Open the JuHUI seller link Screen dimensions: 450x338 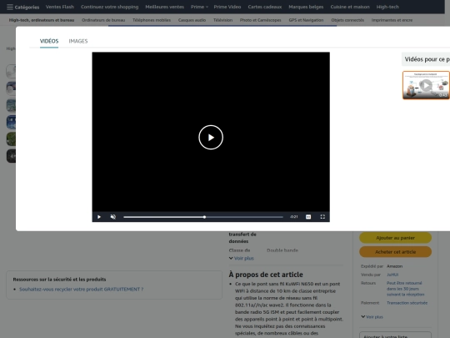coord(392,275)
